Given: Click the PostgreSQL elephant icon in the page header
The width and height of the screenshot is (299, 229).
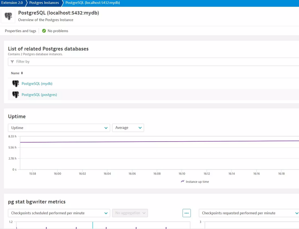Looking at the screenshot, I should pos(8,16).
